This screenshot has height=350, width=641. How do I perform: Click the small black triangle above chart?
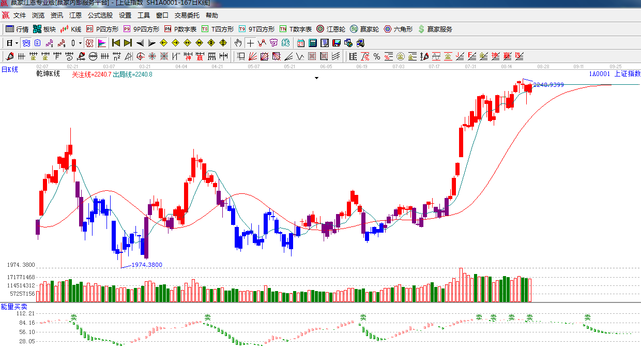tap(316, 78)
